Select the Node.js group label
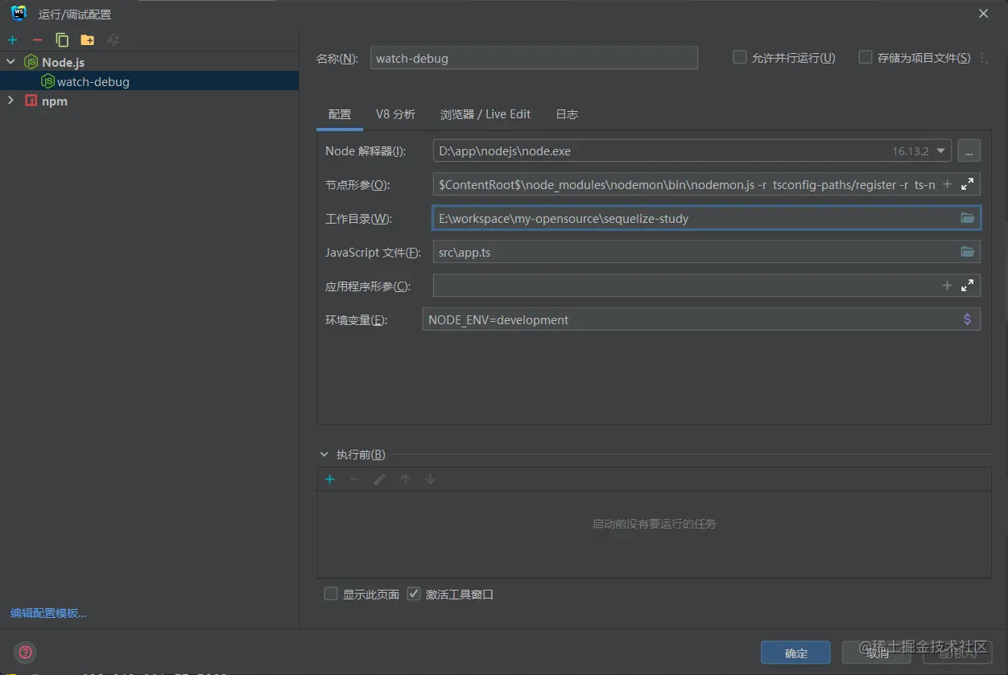Screen dimensions: 1008x675 [x=63, y=62]
